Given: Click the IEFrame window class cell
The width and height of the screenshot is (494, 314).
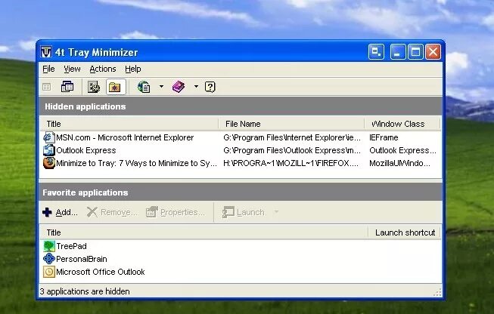Looking at the screenshot, I should [x=384, y=137].
